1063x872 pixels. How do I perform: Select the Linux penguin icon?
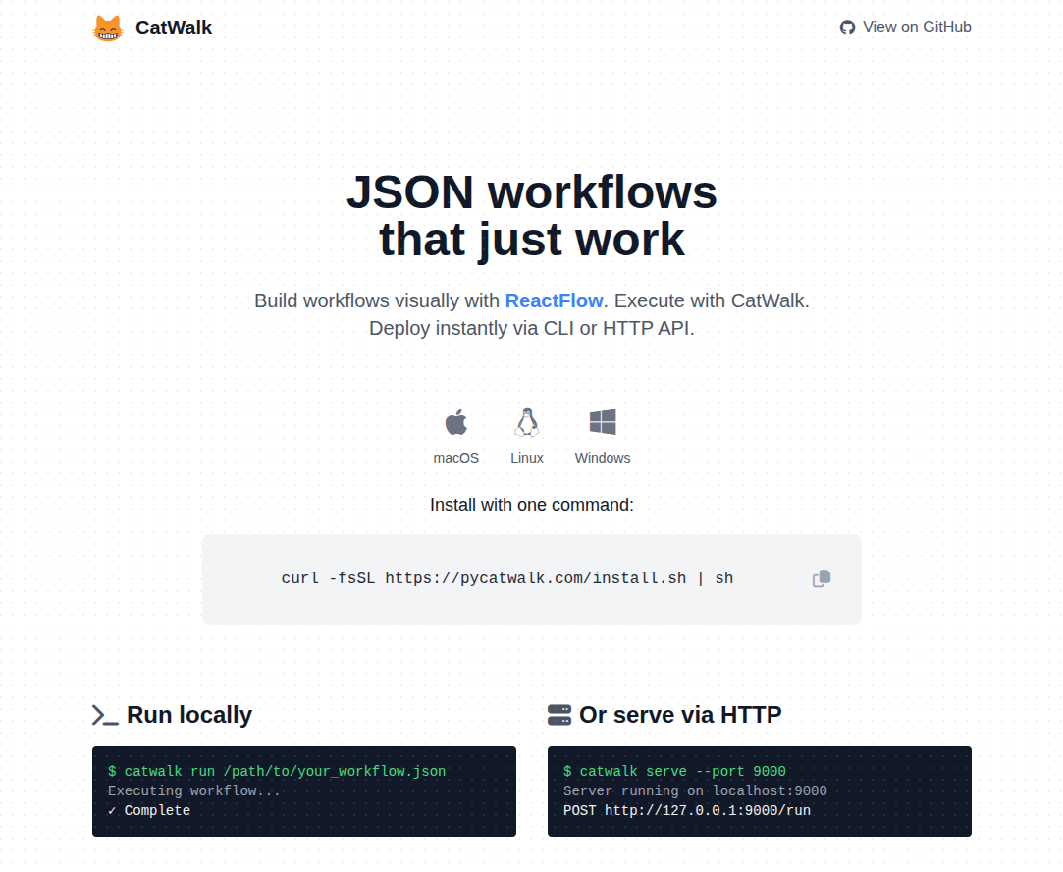pyautogui.click(x=527, y=421)
